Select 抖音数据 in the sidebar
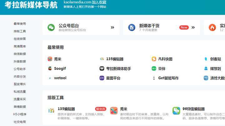The width and height of the screenshot is (225, 126). pyautogui.click(x=20, y=61)
